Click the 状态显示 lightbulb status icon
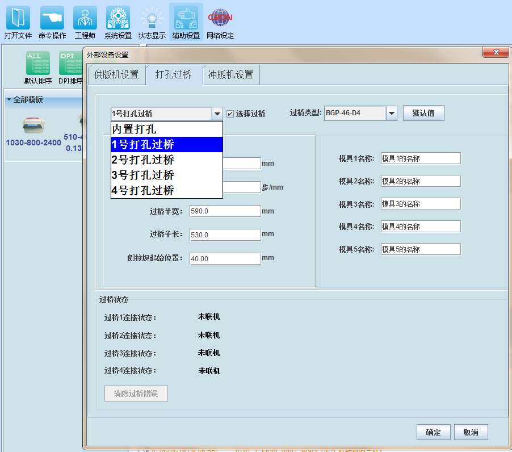 152,18
